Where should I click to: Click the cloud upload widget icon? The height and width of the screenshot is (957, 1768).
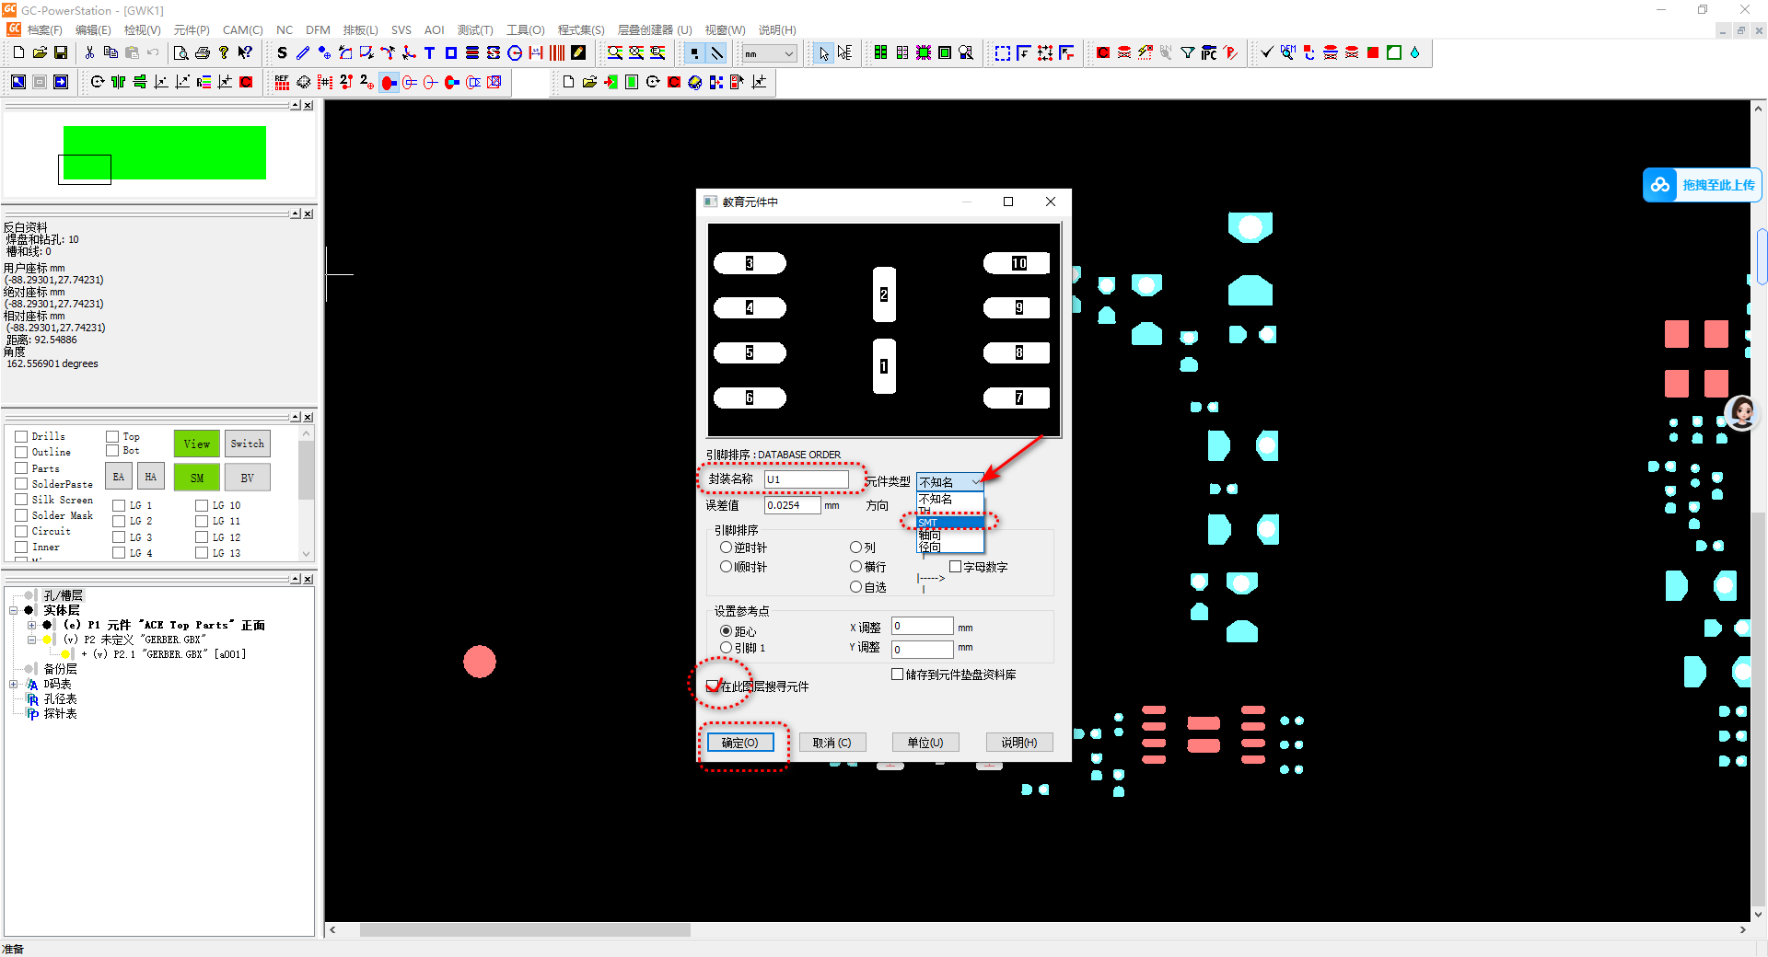[x=1659, y=185]
